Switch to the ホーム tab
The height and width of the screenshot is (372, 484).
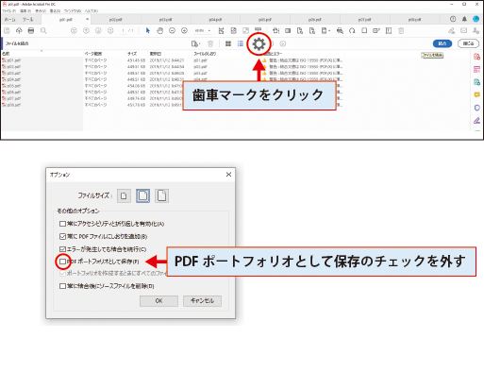(9, 20)
